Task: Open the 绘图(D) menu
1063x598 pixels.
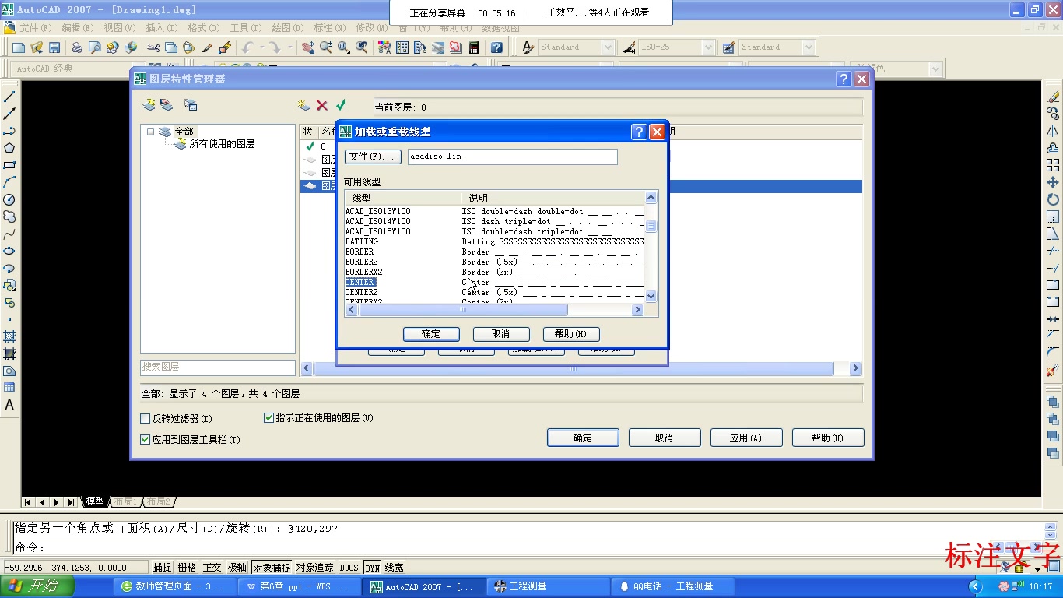Action: coord(287,28)
